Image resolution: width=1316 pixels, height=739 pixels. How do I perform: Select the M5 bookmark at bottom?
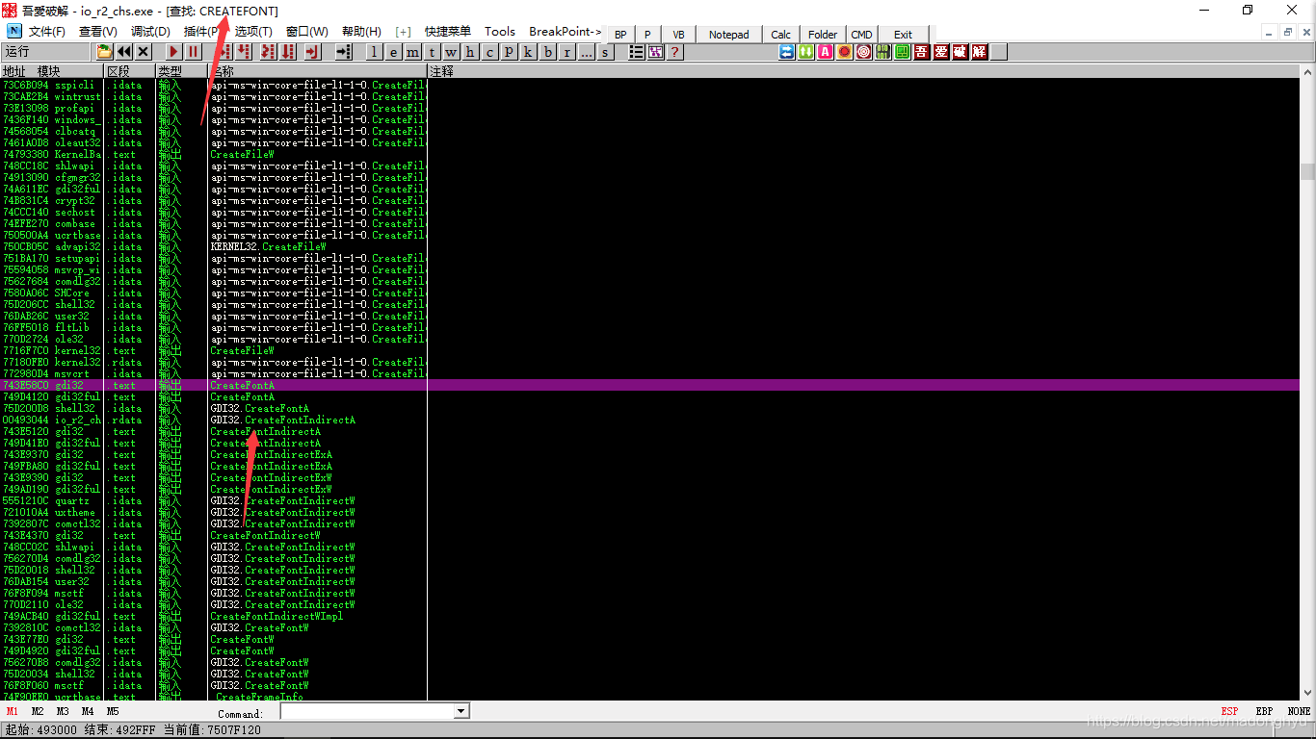pos(113,712)
